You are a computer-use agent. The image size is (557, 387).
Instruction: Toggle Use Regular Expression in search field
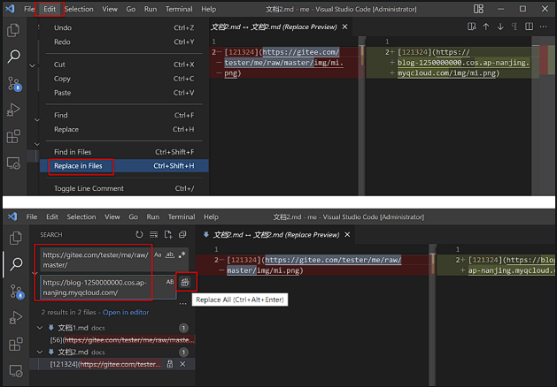[x=182, y=254]
